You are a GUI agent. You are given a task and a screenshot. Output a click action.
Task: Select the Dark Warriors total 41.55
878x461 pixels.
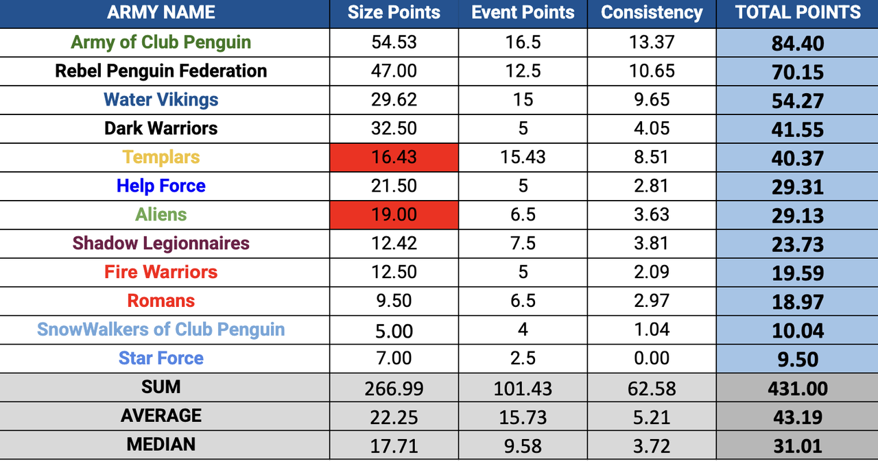pyautogui.click(x=797, y=129)
